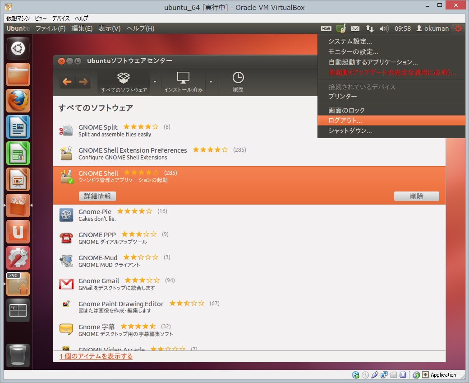Image resolution: width=469 pixels, height=383 pixels.
Task: Select 自動起動するアプリケーション... menu entry
Action: click(391, 62)
